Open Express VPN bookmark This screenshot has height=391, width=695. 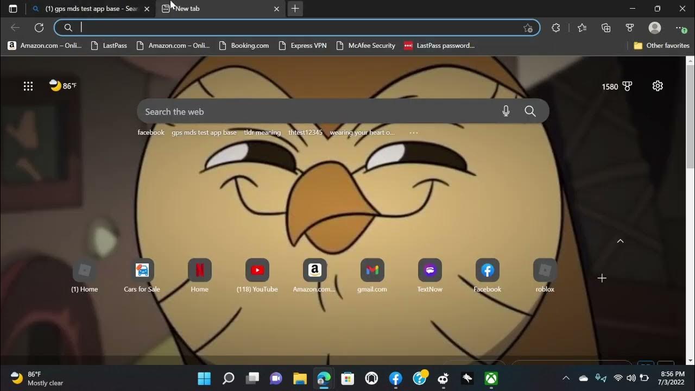[x=302, y=46]
